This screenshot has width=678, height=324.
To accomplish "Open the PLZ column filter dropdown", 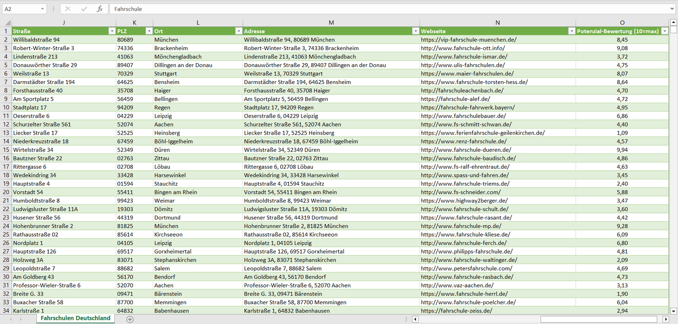I will pos(149,31).
